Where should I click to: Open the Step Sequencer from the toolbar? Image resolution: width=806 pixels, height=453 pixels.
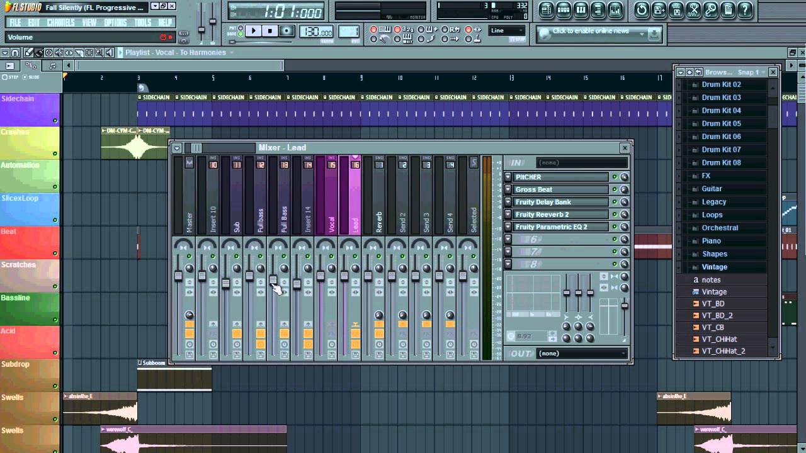(564, 9)
